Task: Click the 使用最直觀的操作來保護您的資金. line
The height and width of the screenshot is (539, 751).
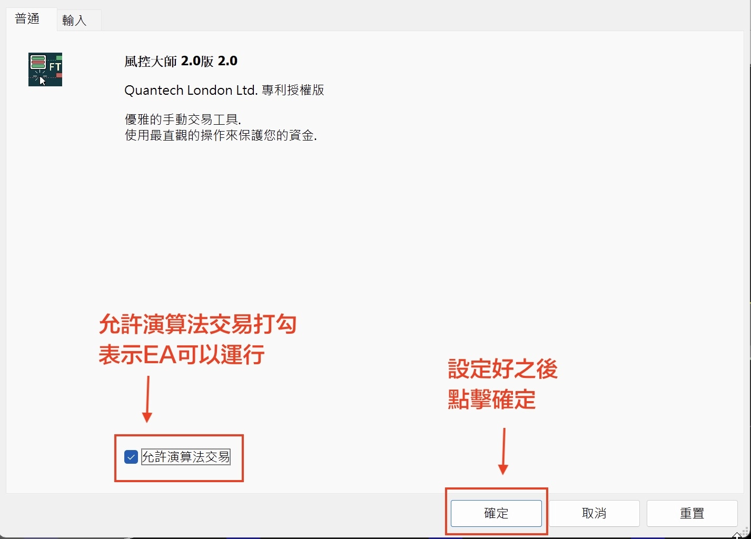Action: point(221,135)
